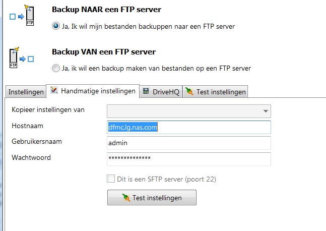The height and width of the screenshot is (231, 326).
Task: Select backup VAN een FTP server radio
Action: click(56, 68)
